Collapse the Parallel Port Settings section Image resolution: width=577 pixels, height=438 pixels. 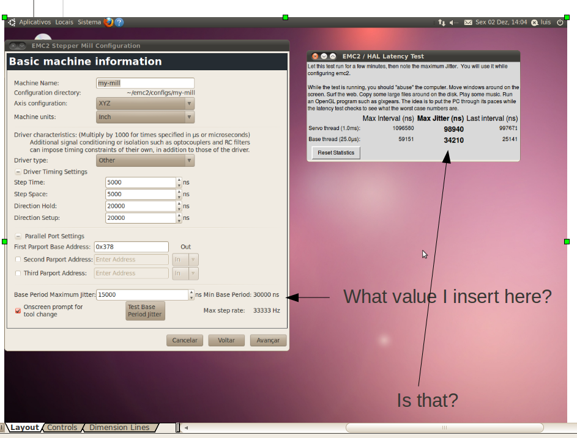(18, 236)
